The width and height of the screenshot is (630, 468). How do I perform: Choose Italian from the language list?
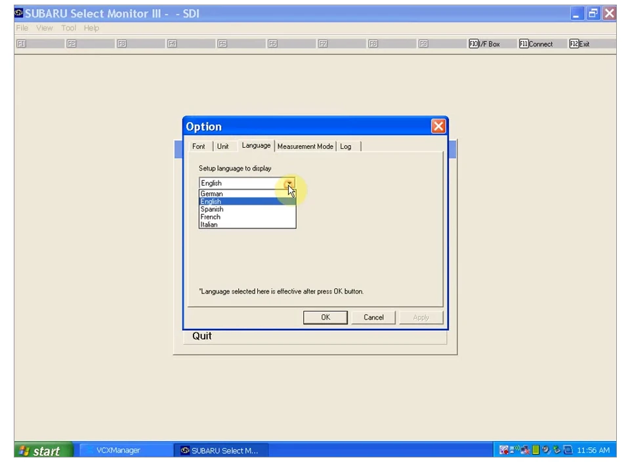(247, 224)
